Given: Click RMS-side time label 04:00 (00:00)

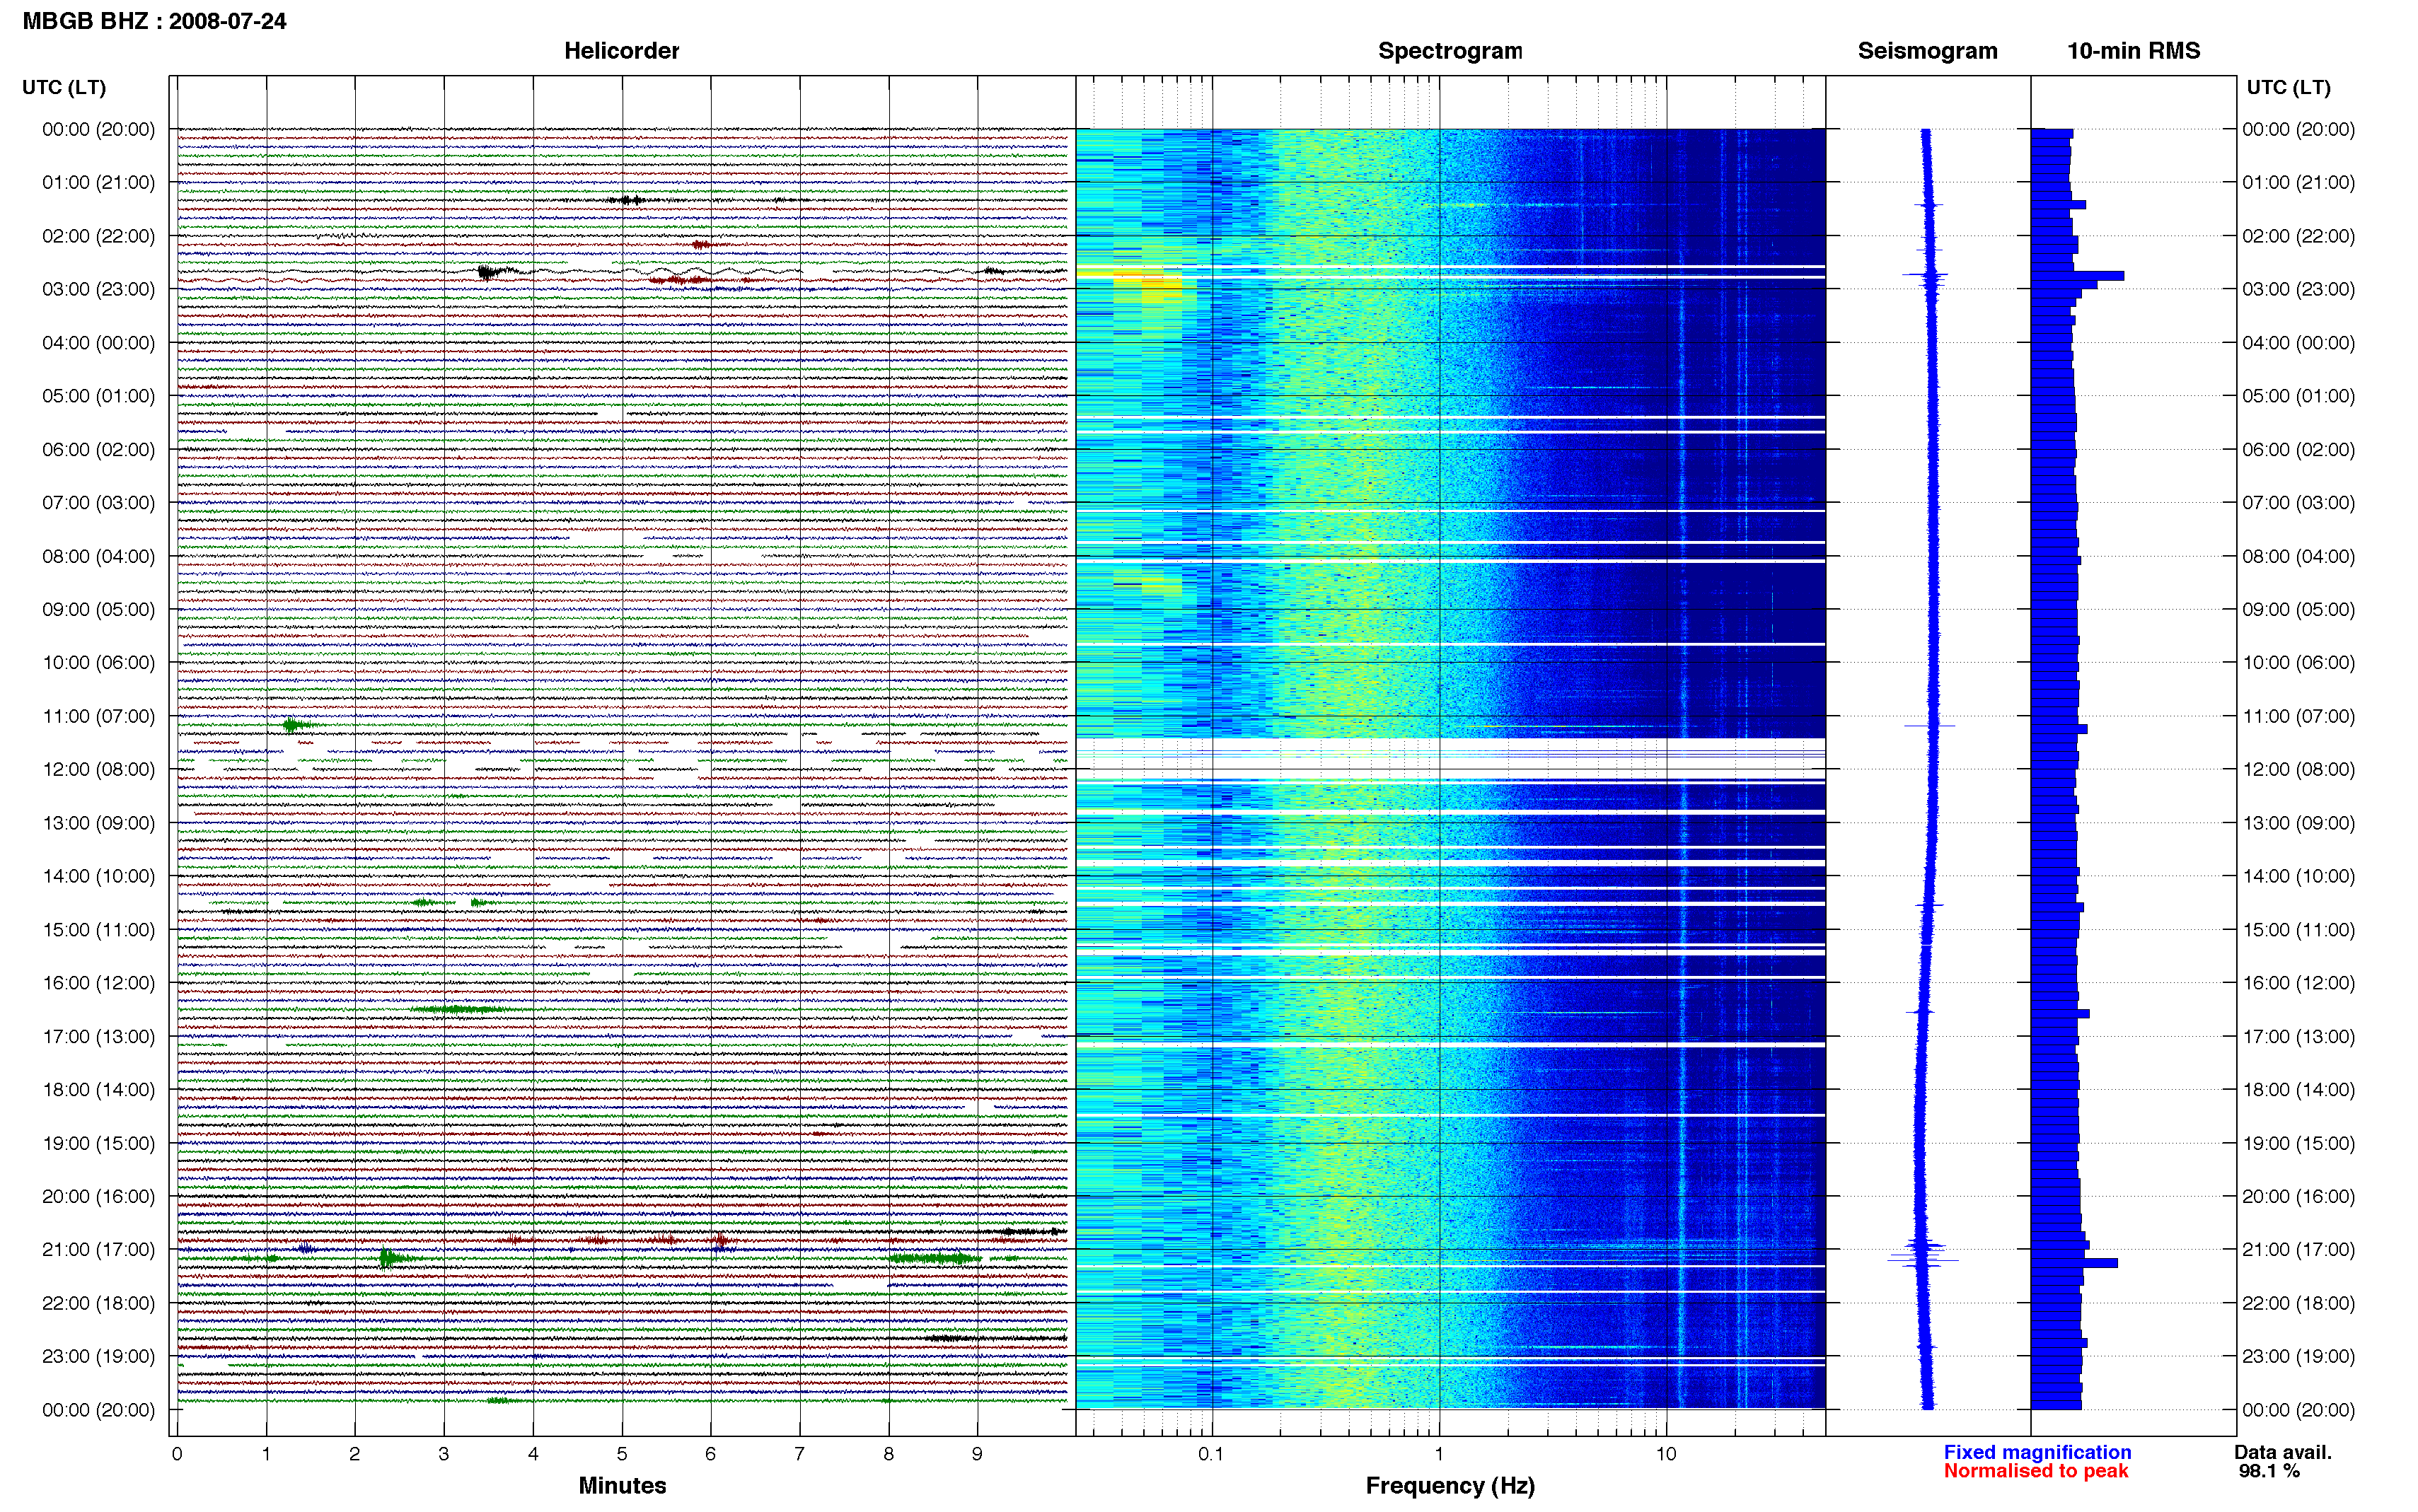Looking at the screenshot, I should [2298, 342].
